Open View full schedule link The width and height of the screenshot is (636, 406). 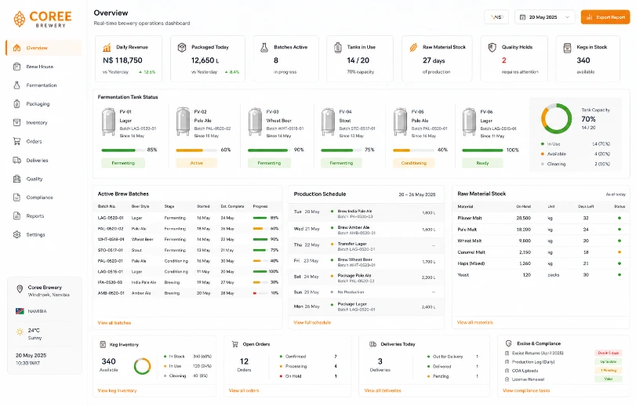(x=312, y=323)
